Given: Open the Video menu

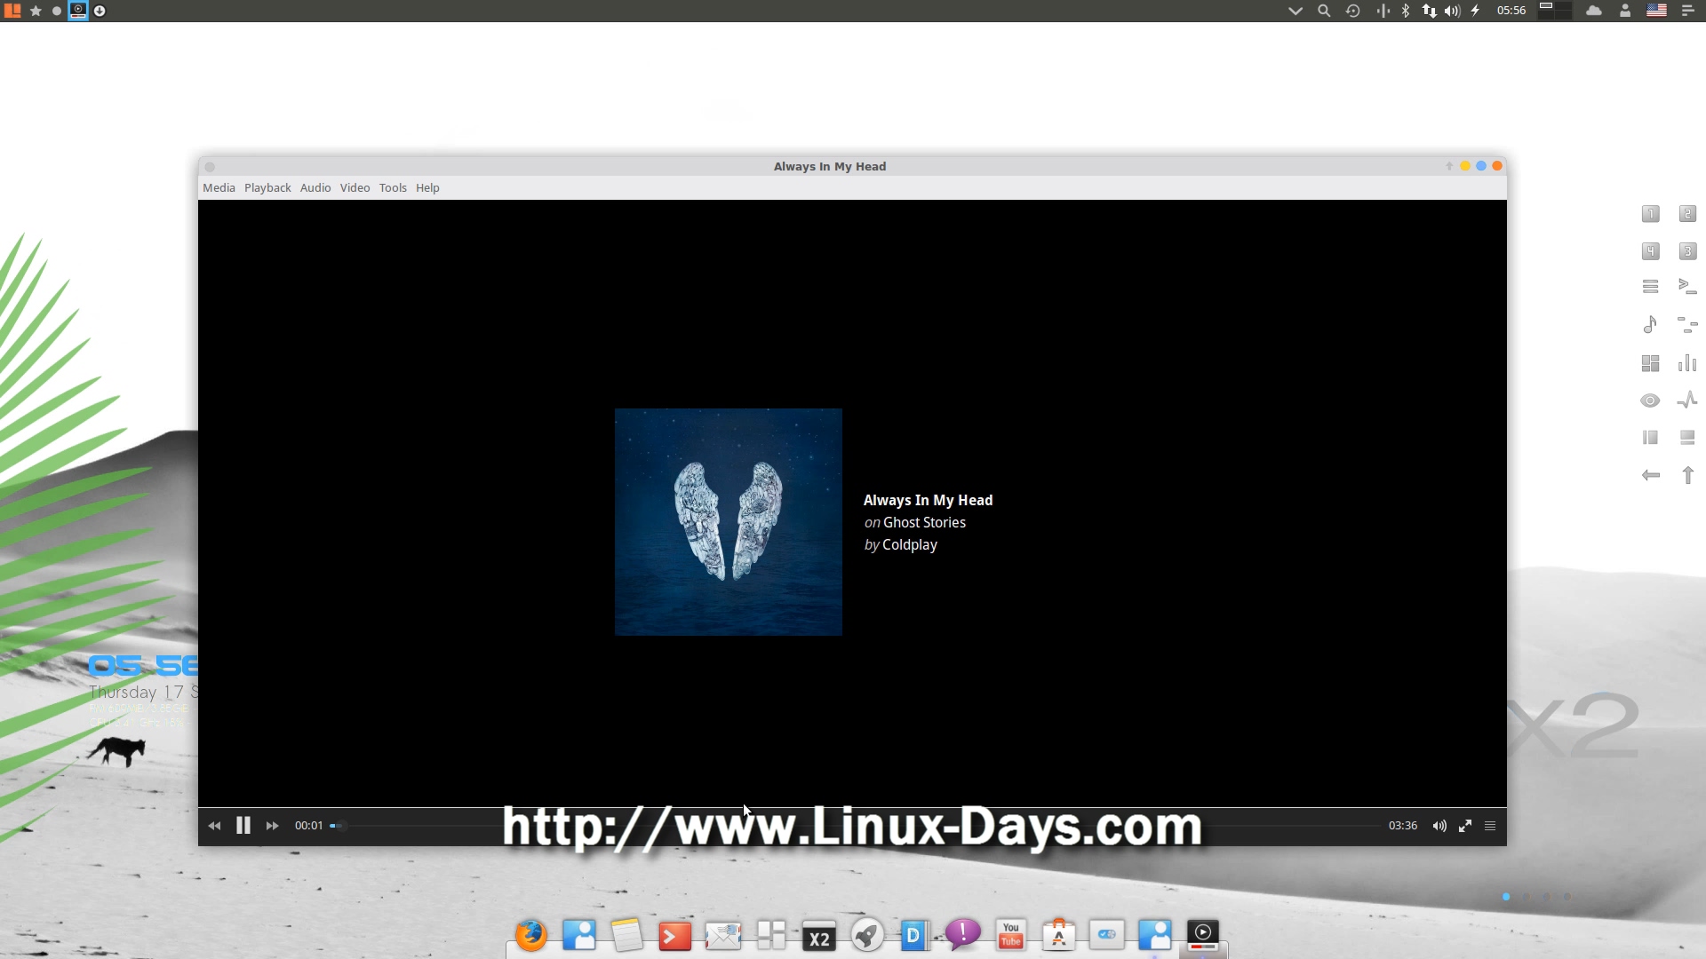Looking at the screenshot, I should point(355,188).
